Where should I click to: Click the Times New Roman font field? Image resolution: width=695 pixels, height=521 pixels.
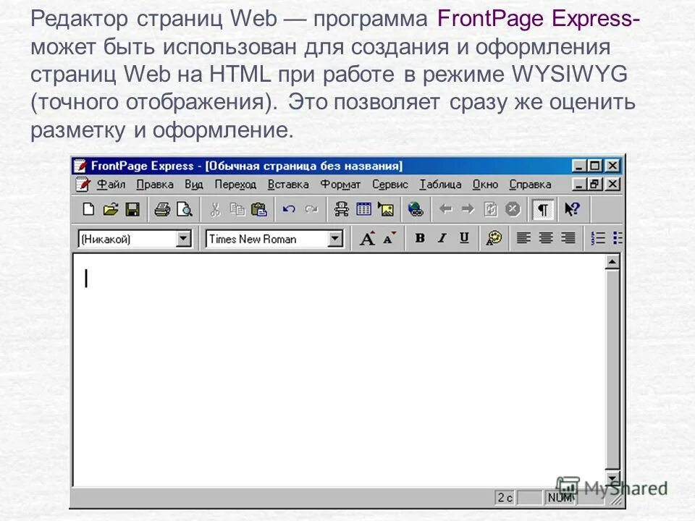[275, 239]
